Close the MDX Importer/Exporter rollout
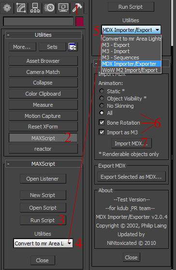This screenshot has width=176, height=270. coord(132,257)
